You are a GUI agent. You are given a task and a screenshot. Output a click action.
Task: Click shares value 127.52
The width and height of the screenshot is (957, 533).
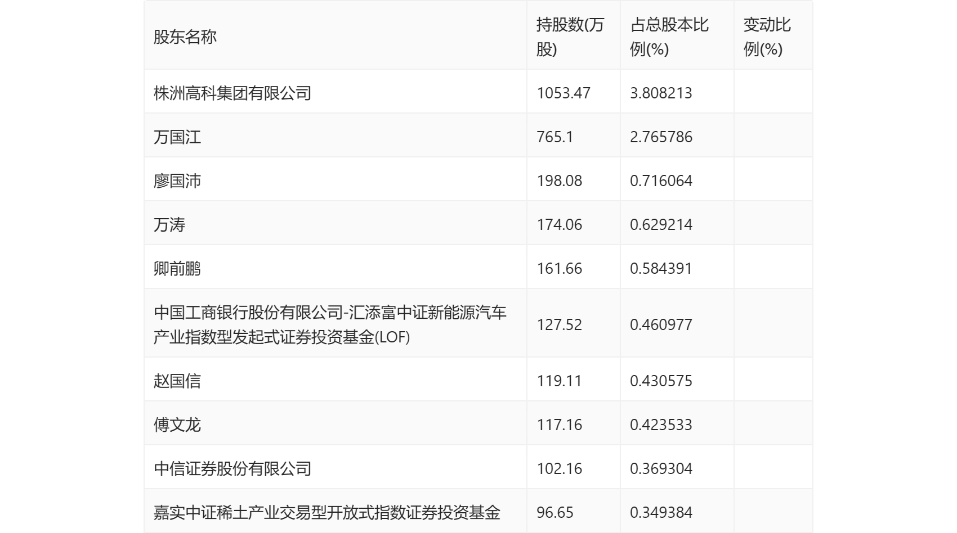(560, 324)
